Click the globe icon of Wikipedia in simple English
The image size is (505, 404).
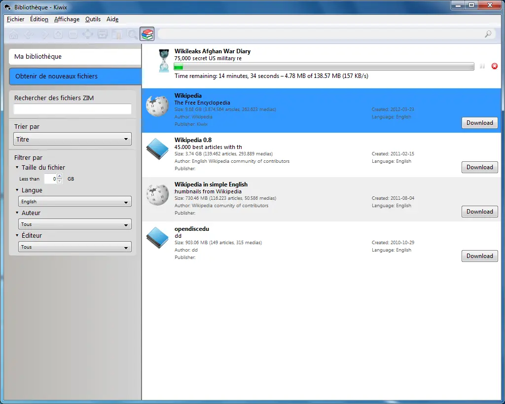(x=157, y=194)
